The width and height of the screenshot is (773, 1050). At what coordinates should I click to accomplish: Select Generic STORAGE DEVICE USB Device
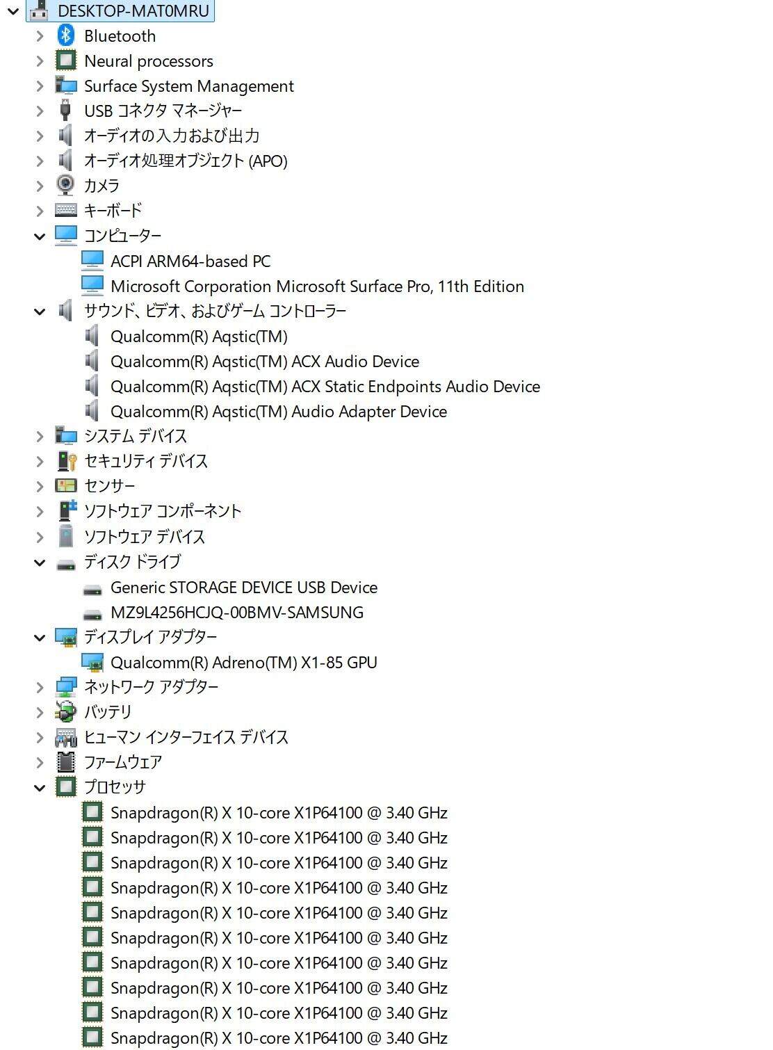pos(244,587)
